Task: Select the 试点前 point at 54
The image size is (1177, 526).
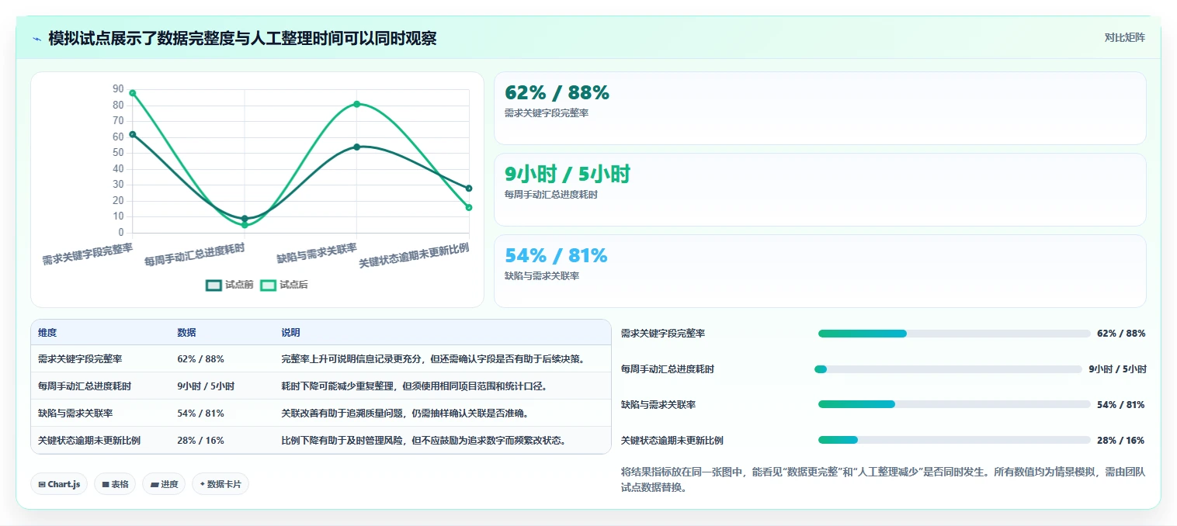Action: click(x=356, y=147)
